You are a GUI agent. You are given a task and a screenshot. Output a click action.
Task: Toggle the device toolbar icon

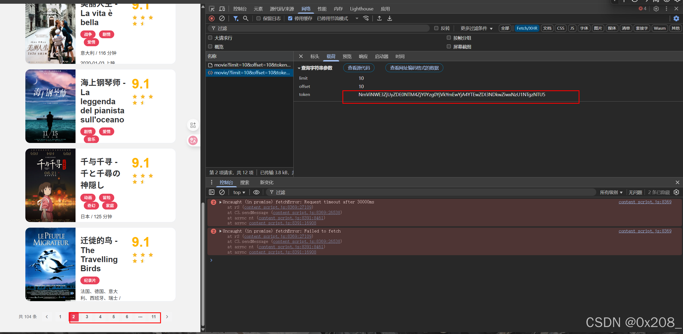[x=222, y=9]
